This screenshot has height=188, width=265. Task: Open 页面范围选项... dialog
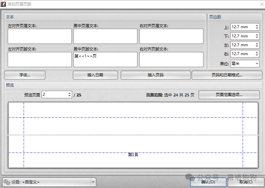[x=229, y=95]
